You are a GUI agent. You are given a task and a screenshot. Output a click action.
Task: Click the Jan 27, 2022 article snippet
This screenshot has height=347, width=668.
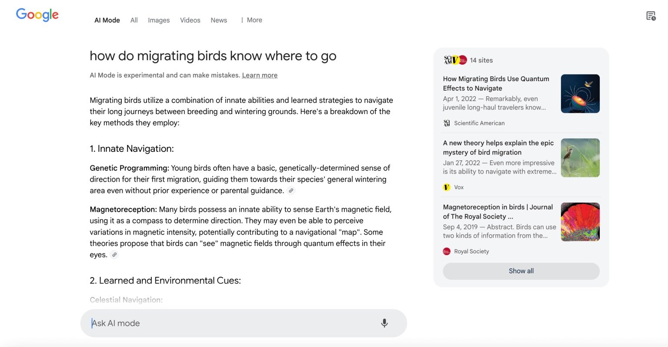coord(500,167)
